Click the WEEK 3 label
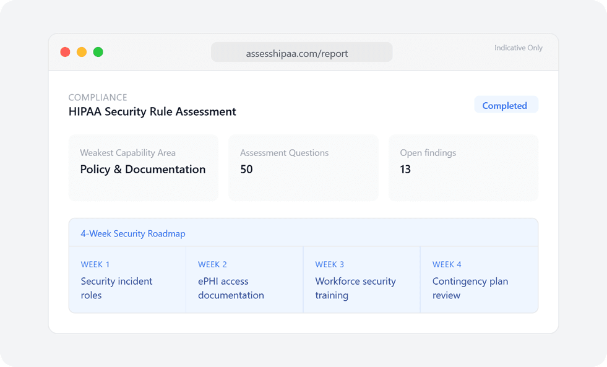607x367 pixels. pyautogui.click(x=329, y=264)
